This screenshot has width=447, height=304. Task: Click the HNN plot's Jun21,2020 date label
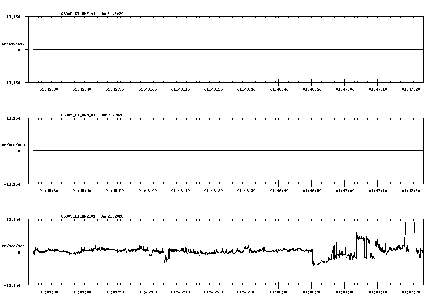(112, 115)
